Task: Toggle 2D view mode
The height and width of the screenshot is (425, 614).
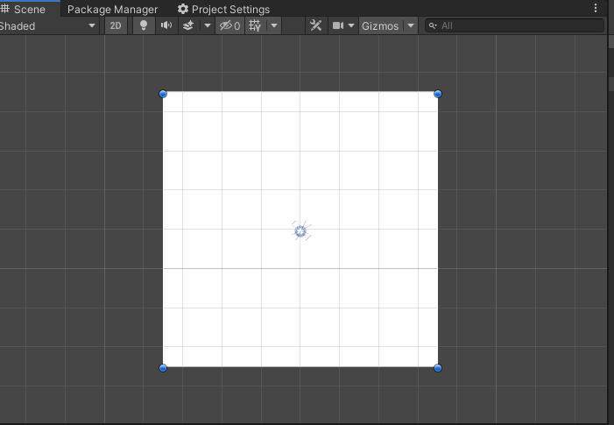Action: [116, 26]
